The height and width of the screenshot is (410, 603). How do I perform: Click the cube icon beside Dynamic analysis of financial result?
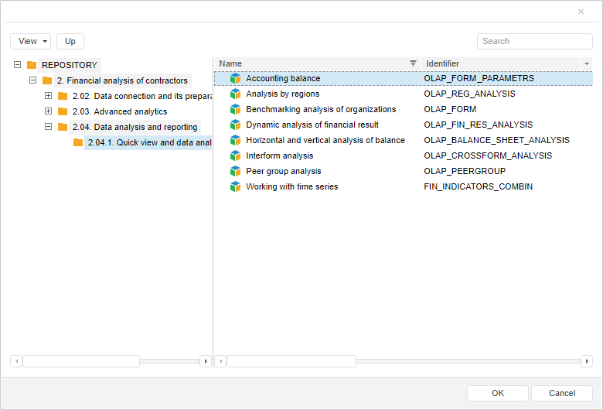235,125
